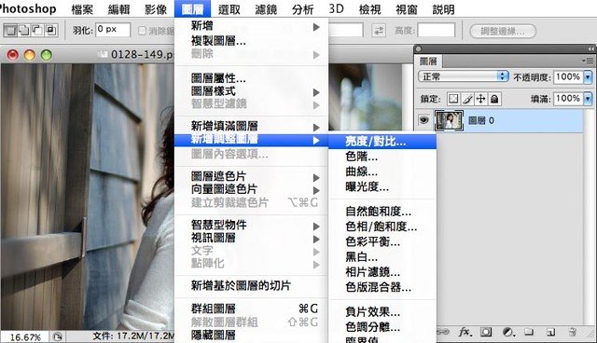This screenshot has height=343, width=597.
Task: Toggle lock position cross-arrows icon
Action: [x=481, y=99]
